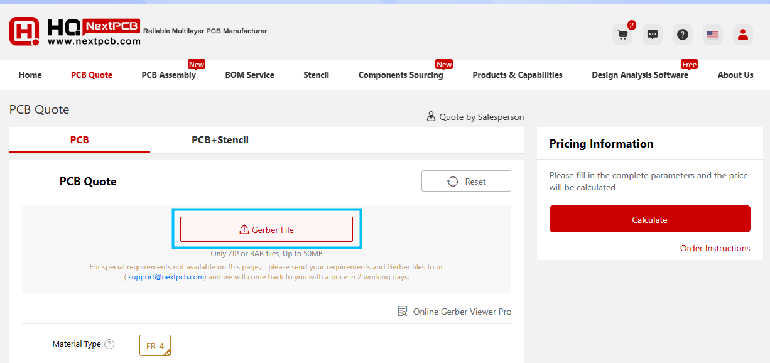This screenshot has height=363, width=770.
Task: Select the PCB tab
Action: click(79, 140)
